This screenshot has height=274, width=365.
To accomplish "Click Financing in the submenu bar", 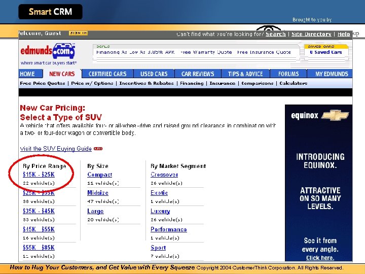I will click(x=192, y=83).
